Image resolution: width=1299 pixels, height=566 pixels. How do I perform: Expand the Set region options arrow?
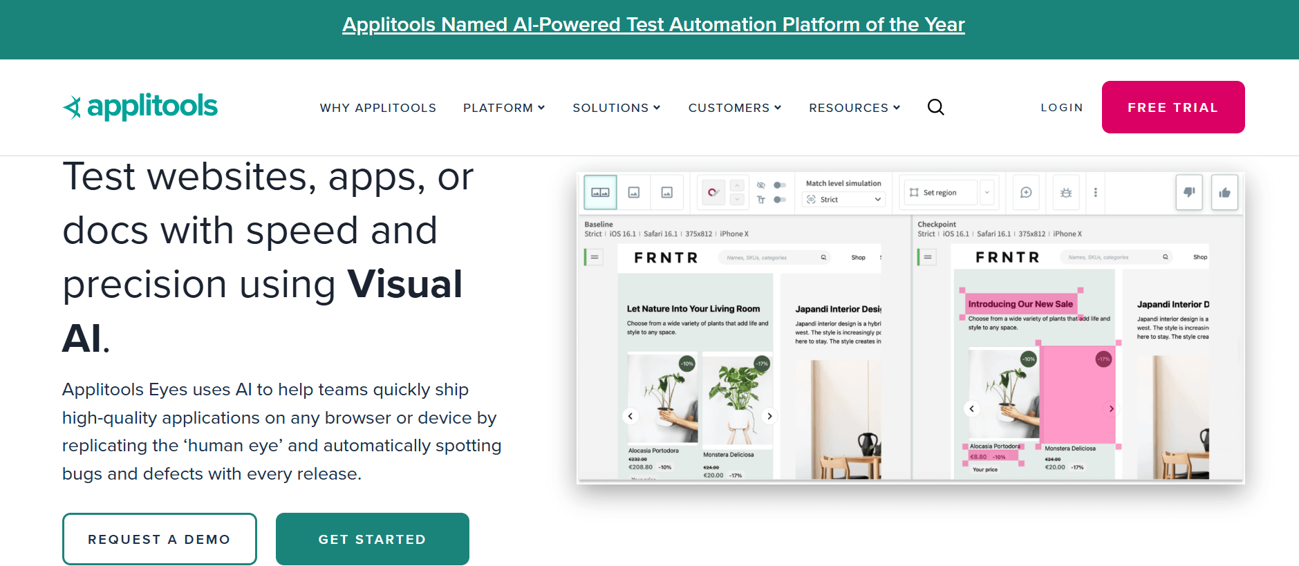tap(987, 193)
